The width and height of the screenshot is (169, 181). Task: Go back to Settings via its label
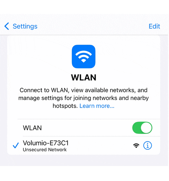25,26
